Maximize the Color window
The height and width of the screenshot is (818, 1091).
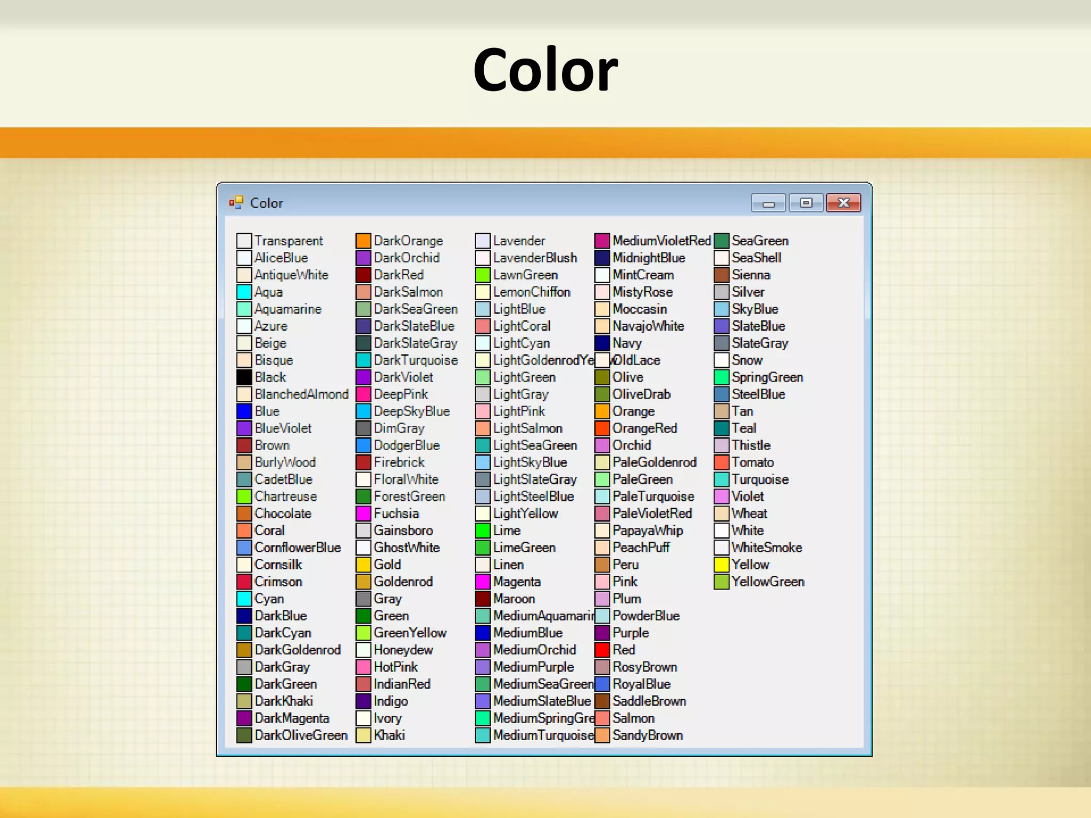coord(806,203)
